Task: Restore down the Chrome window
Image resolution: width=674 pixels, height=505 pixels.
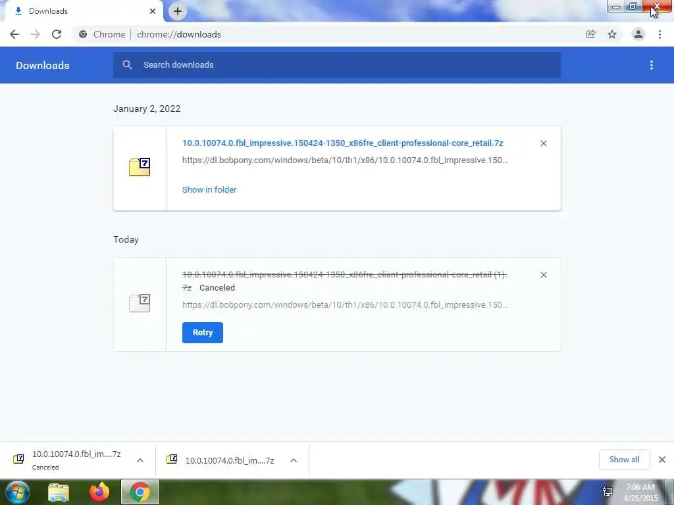Action: [x=633, y=7]
